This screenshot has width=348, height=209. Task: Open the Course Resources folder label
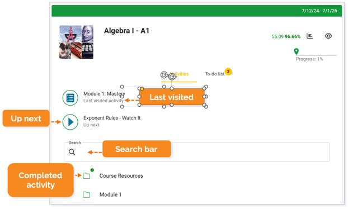pos(121,176)
